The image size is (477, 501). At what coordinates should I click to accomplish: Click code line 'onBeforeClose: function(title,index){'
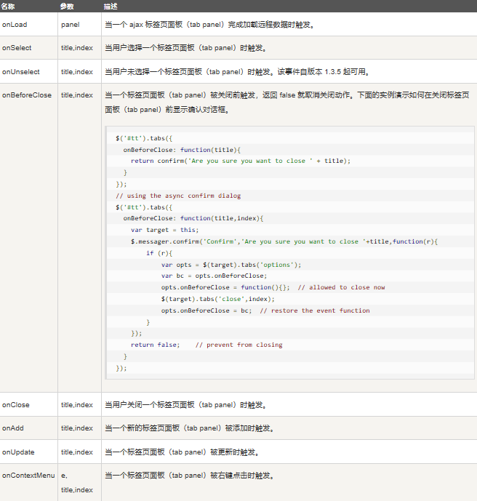coord(193,218)
